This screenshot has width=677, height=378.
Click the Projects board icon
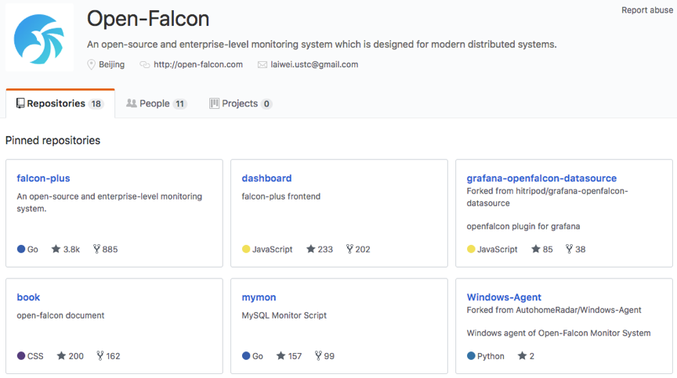[214, 103]
